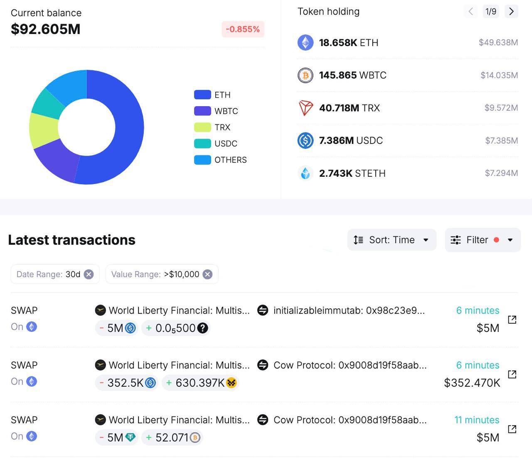Viewport: 532px width, 466px height.
Task: Click the STETH token icon in holdings
Action: pos(305,173)
